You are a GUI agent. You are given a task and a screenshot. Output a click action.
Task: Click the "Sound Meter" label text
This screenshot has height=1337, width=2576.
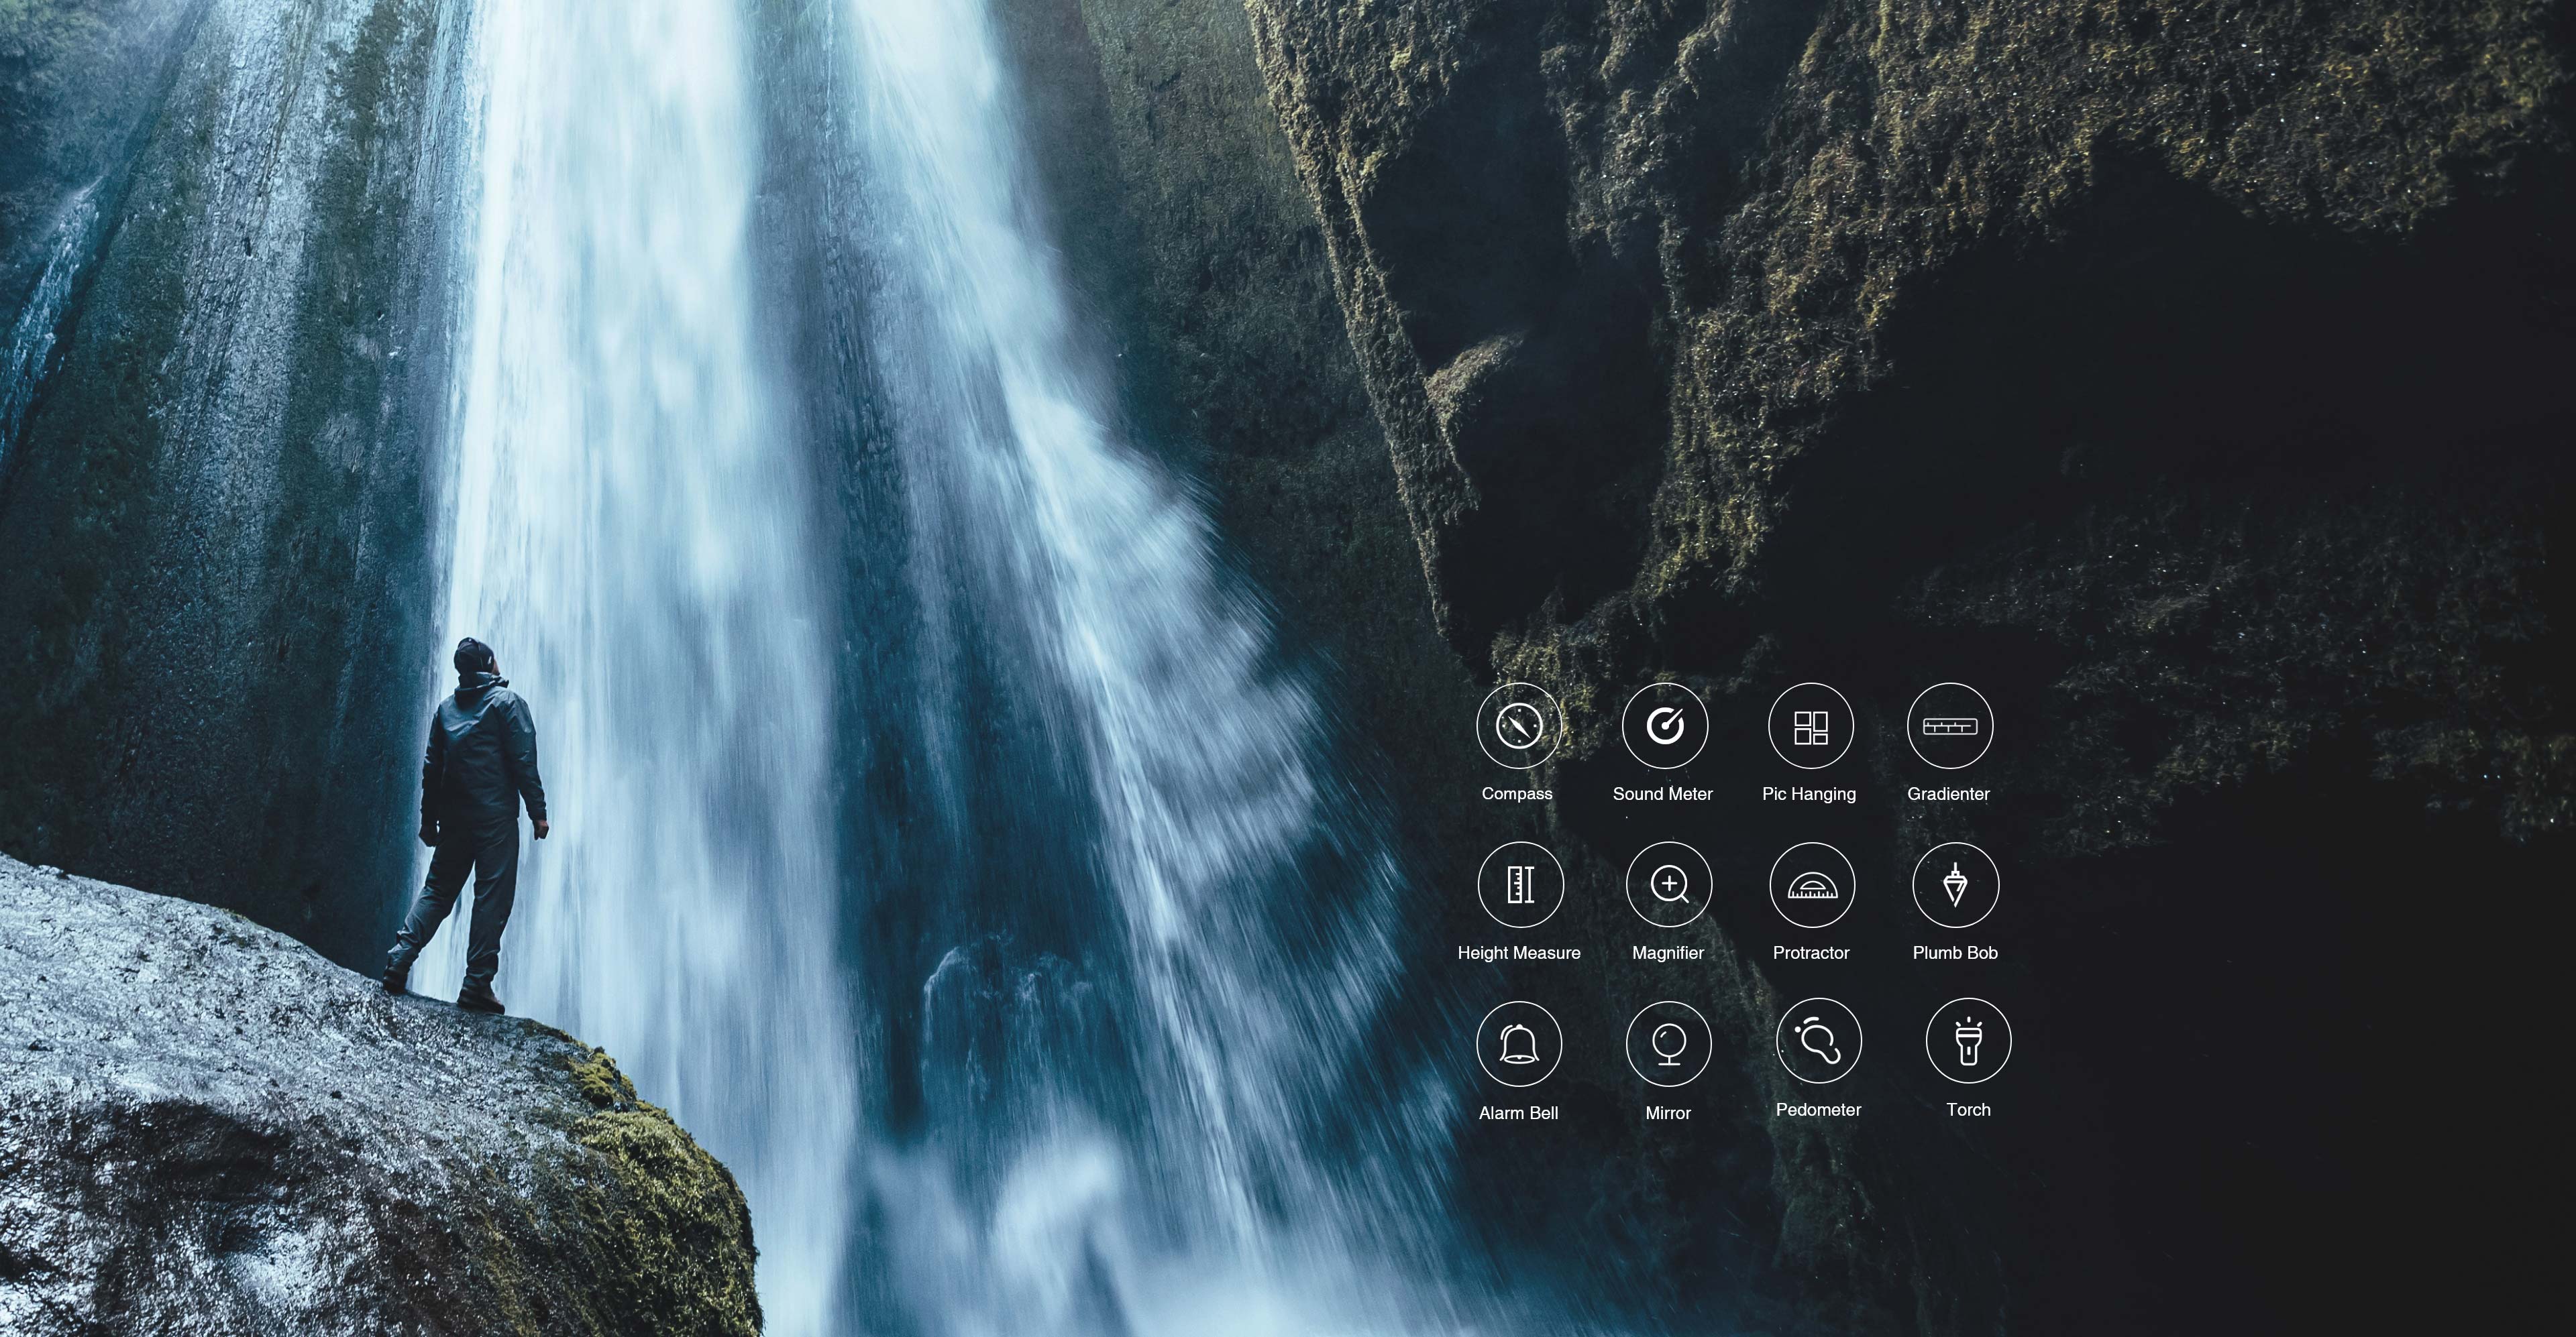point(1663,793)
